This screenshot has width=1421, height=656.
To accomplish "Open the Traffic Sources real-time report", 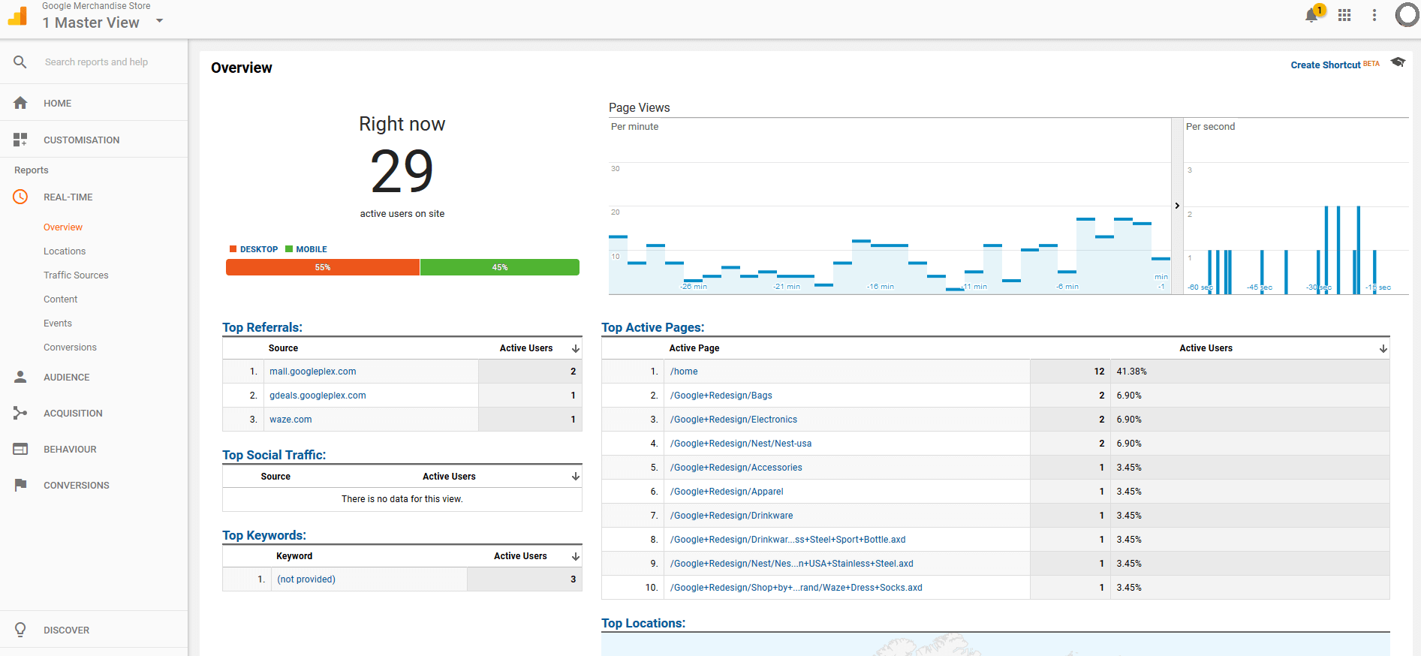I will pos(76,275).
